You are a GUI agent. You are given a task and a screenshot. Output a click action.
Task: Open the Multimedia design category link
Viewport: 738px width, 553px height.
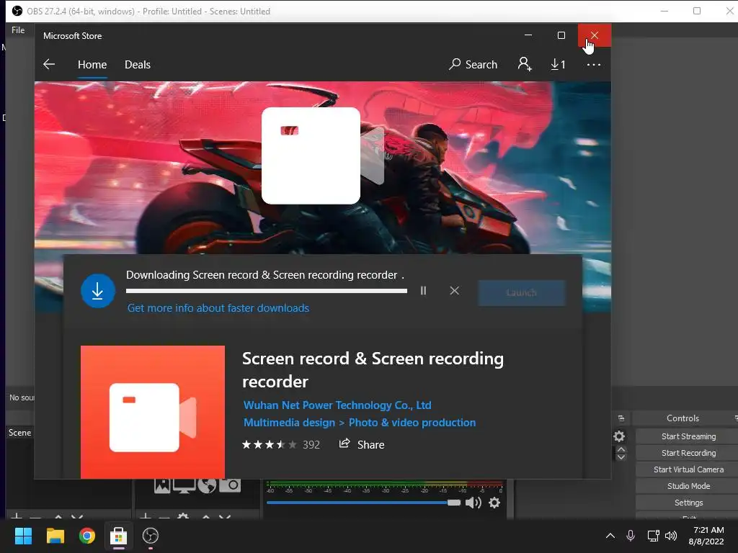click(289, 422)
